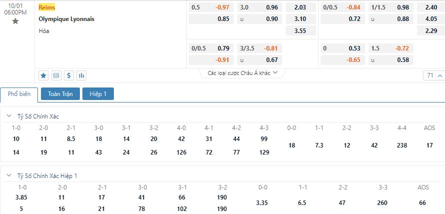Viewport: 445px width, 214px height.
Task: Collapse the Tỷ Số Chính Xác section
Action: click(x=9, y=116)
